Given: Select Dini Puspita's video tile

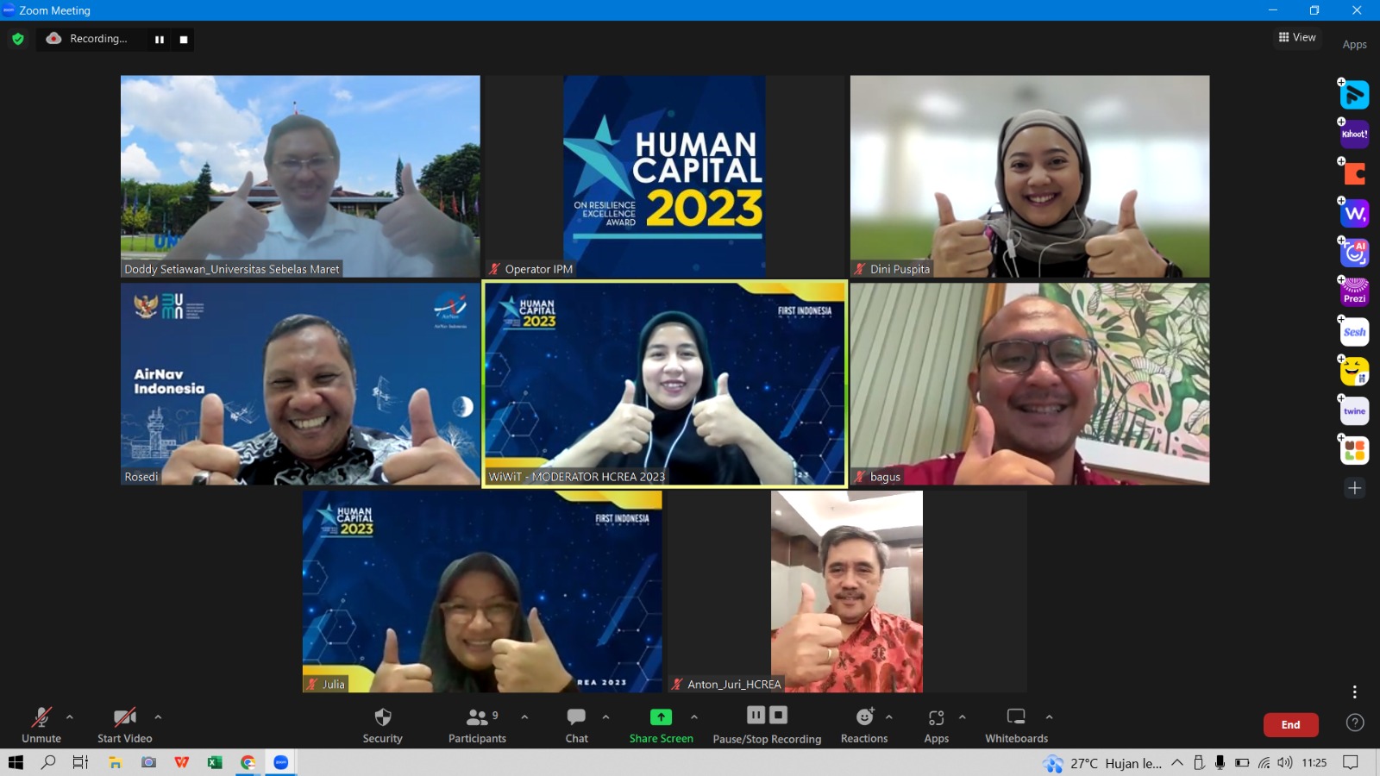Looking at the screenshot, I should click(x=1030, y=176).
